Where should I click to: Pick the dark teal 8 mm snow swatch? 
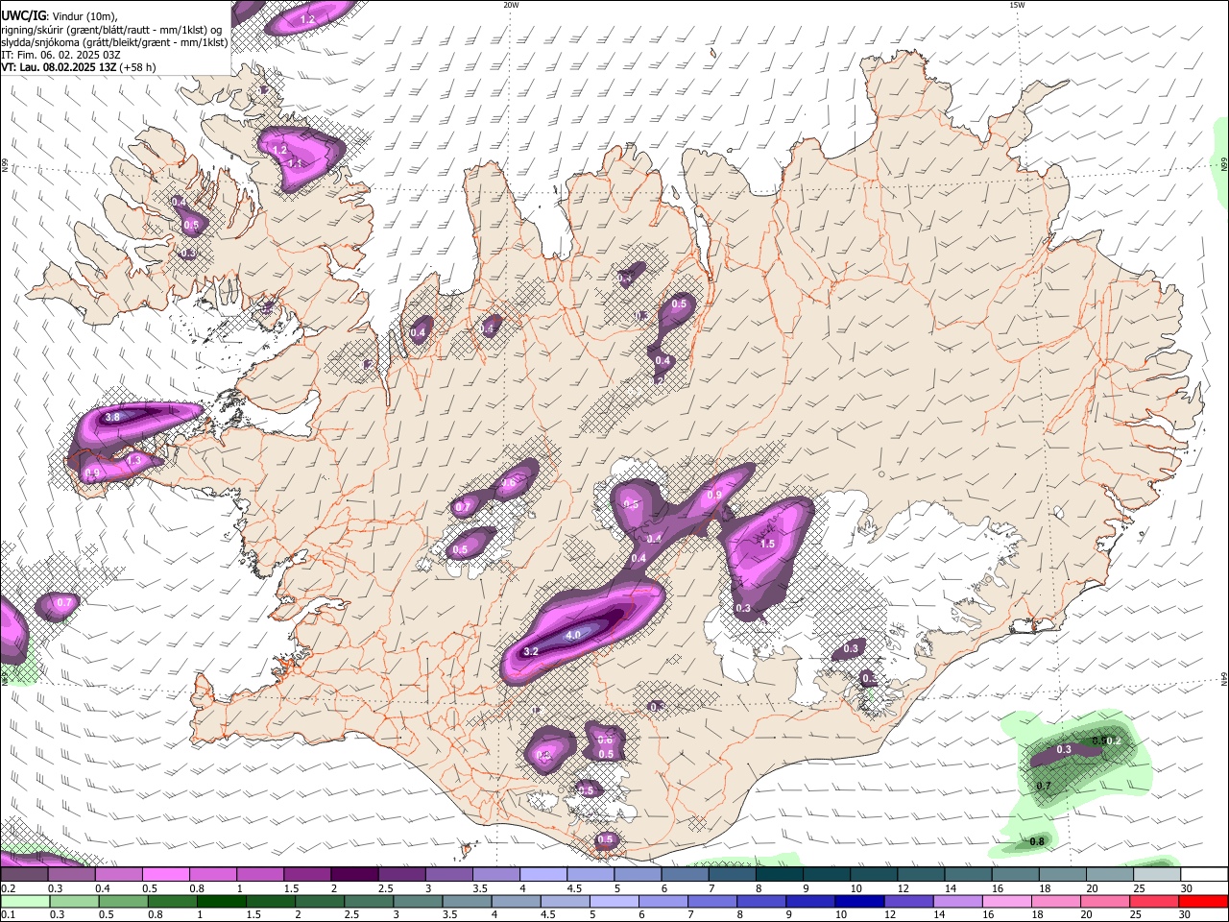click(x=780, y=875)
